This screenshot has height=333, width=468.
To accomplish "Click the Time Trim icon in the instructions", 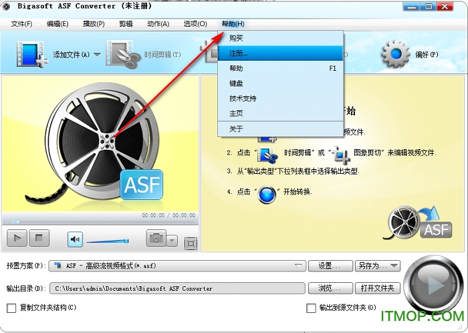I will (267, 154).
